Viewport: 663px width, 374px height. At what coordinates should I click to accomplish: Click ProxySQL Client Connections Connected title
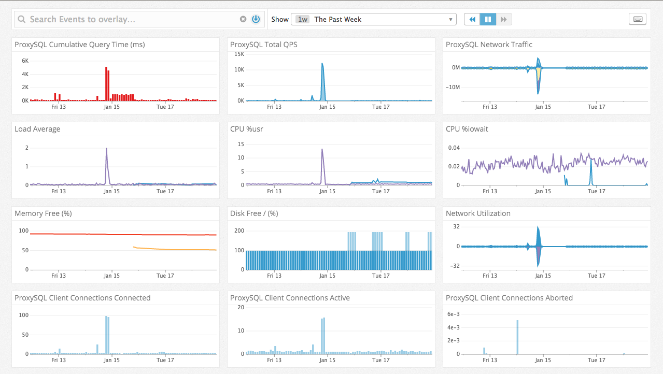(82, 298)
